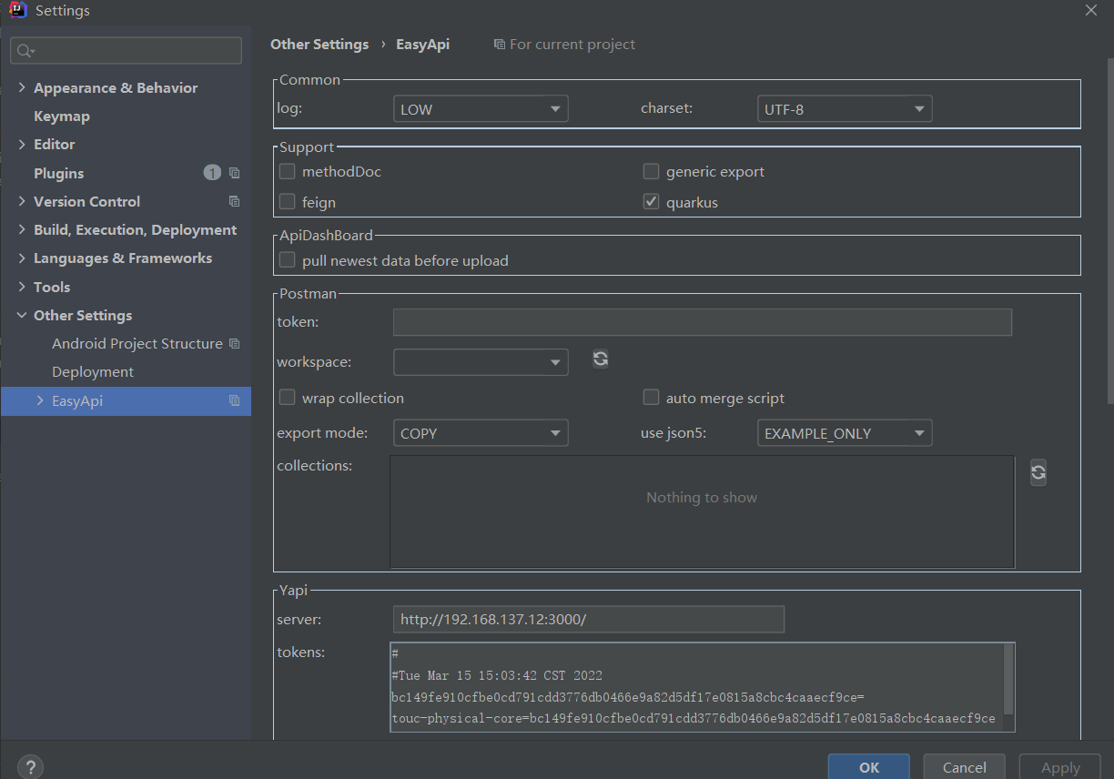Click the Postman collections list box
1114x779 pixels.
click(x=702, y=512)
